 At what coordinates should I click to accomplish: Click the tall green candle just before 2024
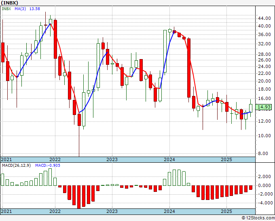click(165, 51)
